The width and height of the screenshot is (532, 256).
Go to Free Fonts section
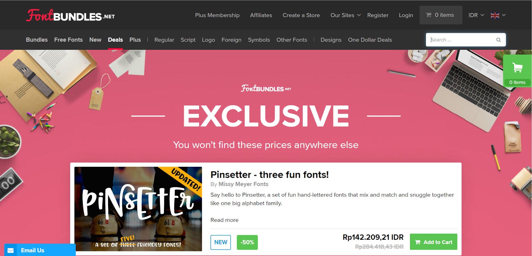point(68,40)
